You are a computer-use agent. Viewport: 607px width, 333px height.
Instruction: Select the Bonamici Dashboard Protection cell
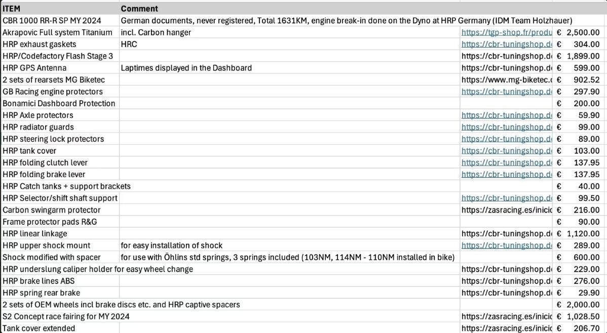click(x=59, y=103)
